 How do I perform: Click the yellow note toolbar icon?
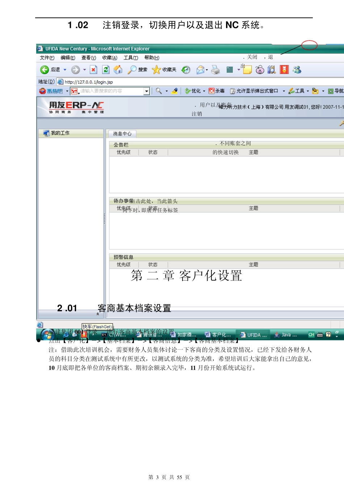247,70
